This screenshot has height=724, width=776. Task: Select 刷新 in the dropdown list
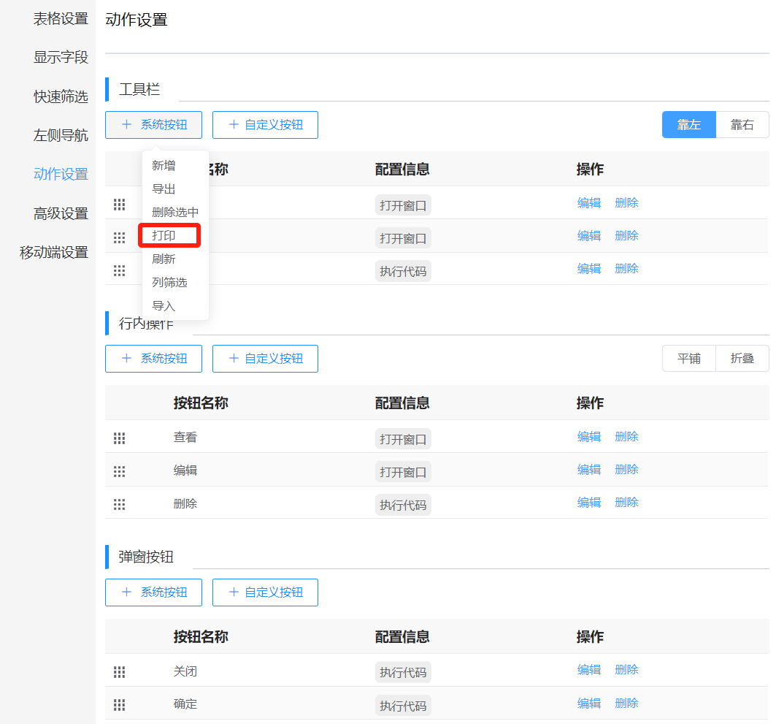tap(164, 259)
